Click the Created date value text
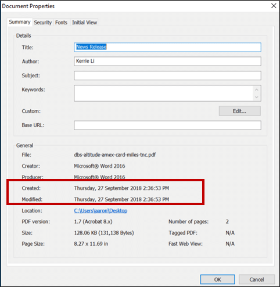 (121, 188)
